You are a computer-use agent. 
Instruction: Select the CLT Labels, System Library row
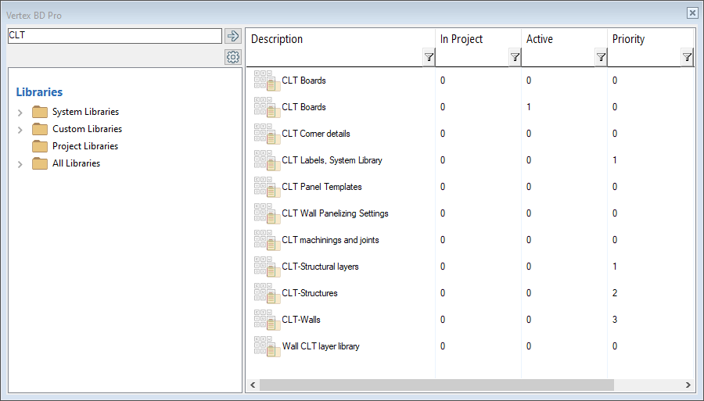(332, 160)
